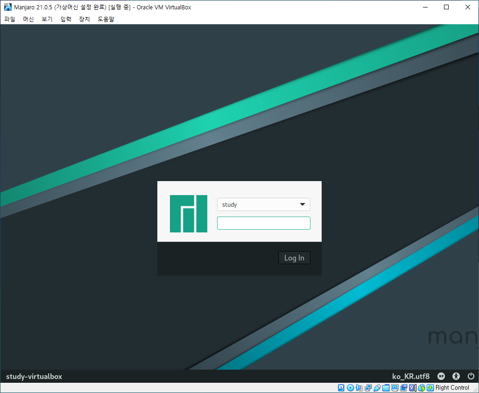Open the 장치 menu
The height and width of the screenshot is (393, 479).
pyautogui.click(x=85, y=19)
